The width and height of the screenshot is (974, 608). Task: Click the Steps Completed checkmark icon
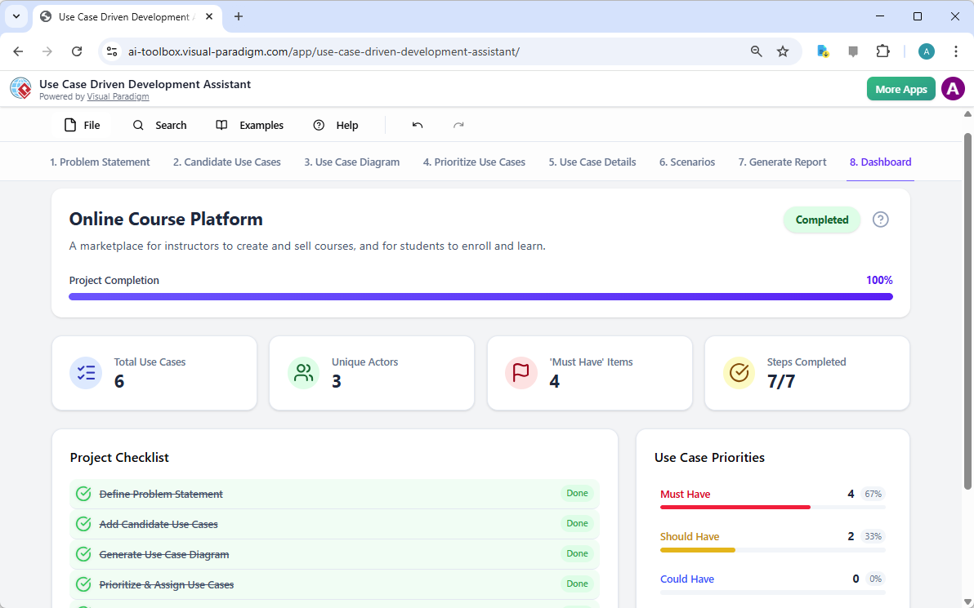tap(739, 373)
